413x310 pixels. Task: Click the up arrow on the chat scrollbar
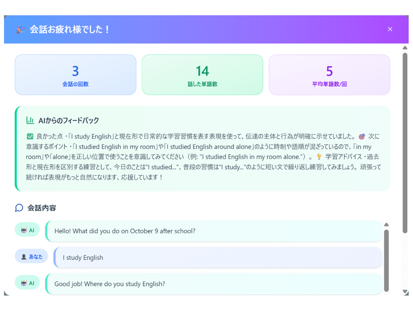[x=386, y=224]
